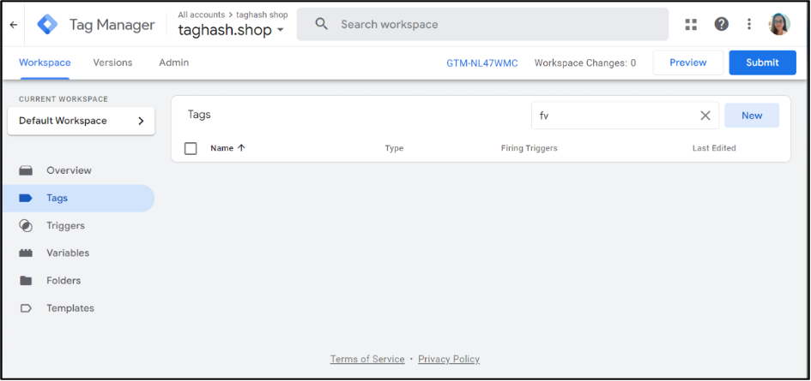Click the Overview sidebar icon
This screenshot has width=811, height=381.
point(26,170)
